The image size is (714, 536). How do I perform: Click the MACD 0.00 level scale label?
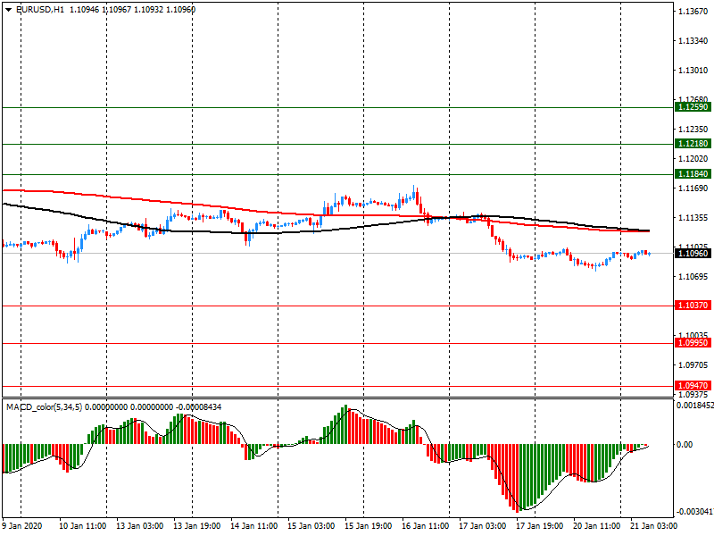click(x=684, y=444)
